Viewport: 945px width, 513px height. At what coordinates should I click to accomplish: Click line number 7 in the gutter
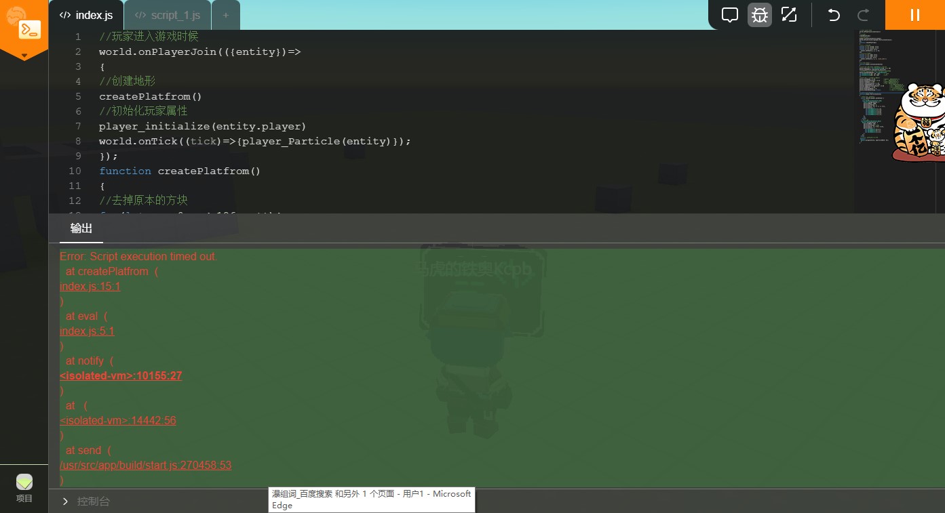(x=79, y=126)
